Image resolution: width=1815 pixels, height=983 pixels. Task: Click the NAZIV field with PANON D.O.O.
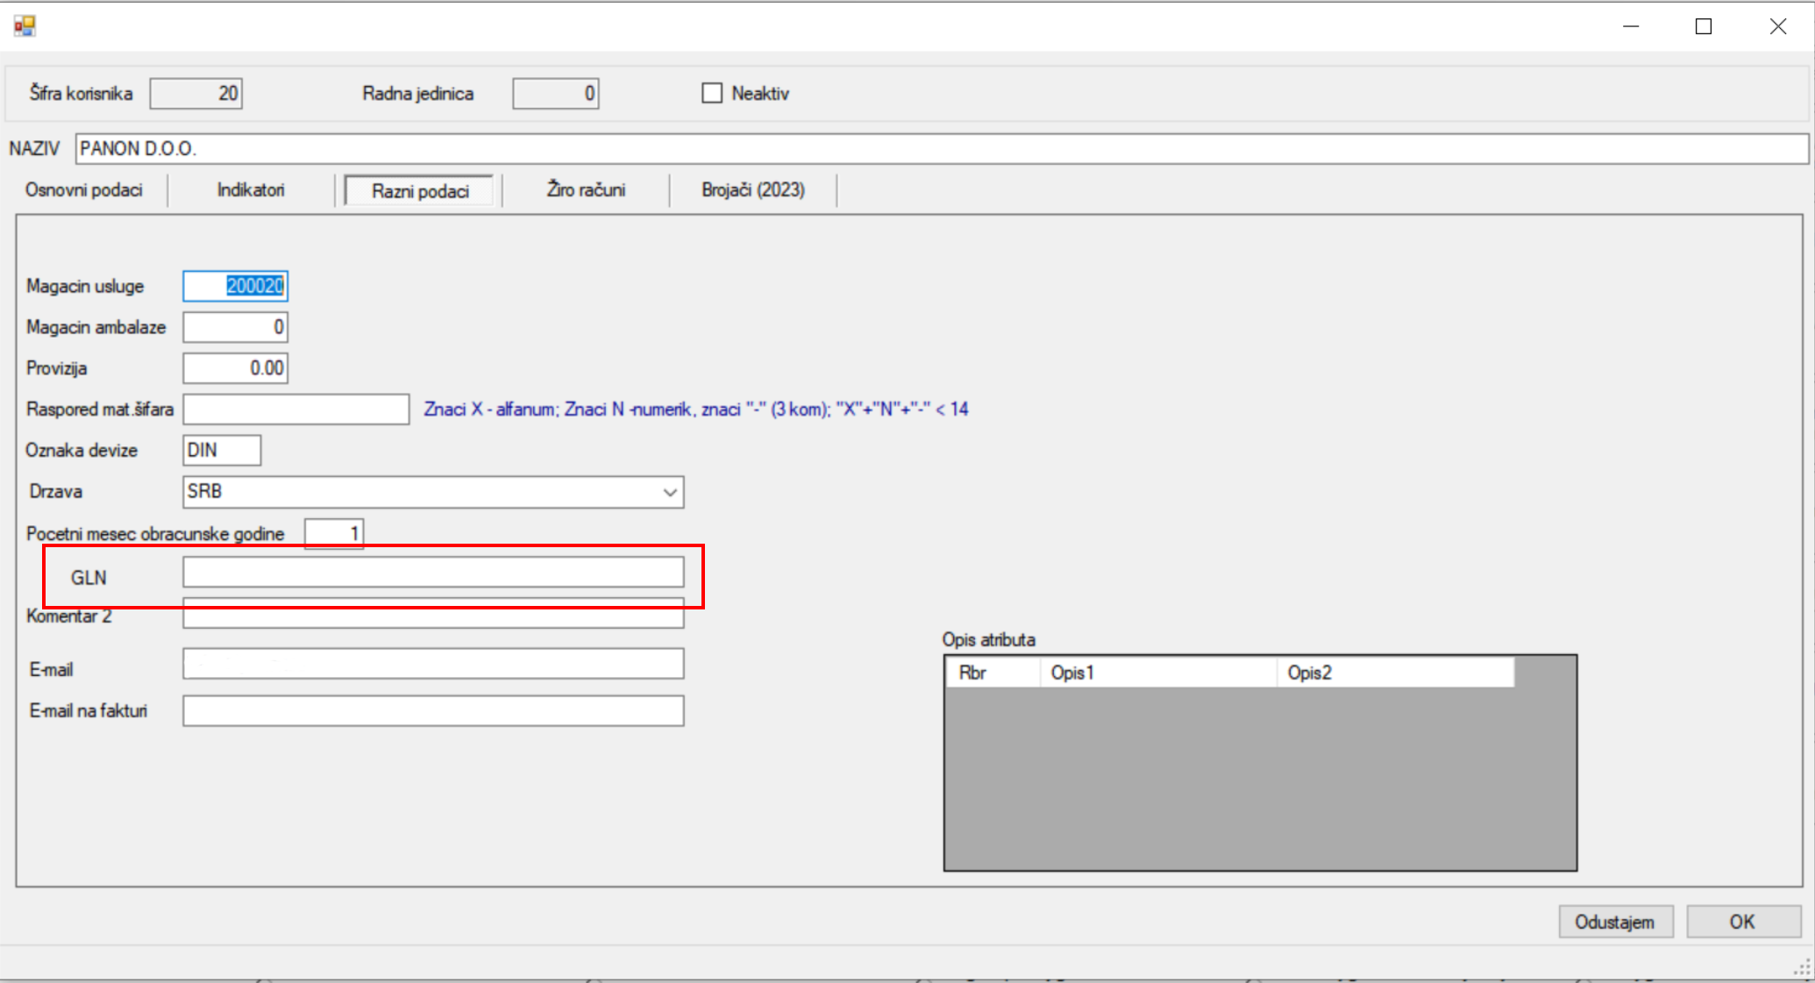941,148
